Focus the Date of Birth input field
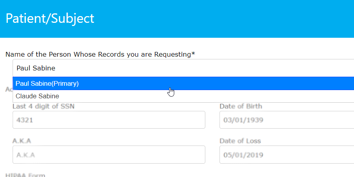Screen dimensions: 354x177 tap(286, 120)
